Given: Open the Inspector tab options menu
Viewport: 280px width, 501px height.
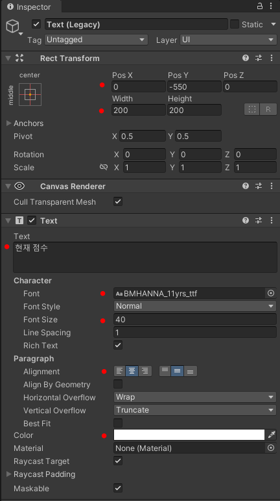Looking at the screenshot, I should click(271, 6).
